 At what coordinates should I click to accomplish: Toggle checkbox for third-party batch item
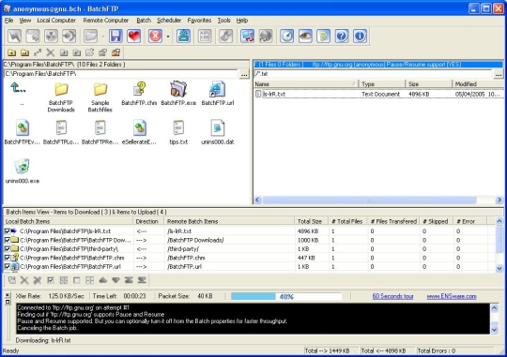(8, 249)
